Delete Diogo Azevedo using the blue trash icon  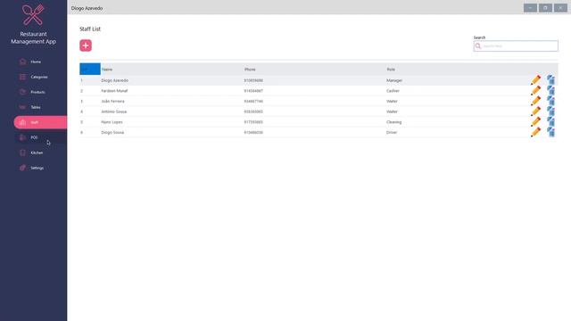pyautogui.click(x=550, y=79)
